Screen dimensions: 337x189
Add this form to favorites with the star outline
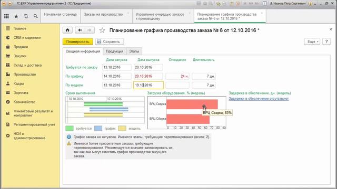[102, 30]
